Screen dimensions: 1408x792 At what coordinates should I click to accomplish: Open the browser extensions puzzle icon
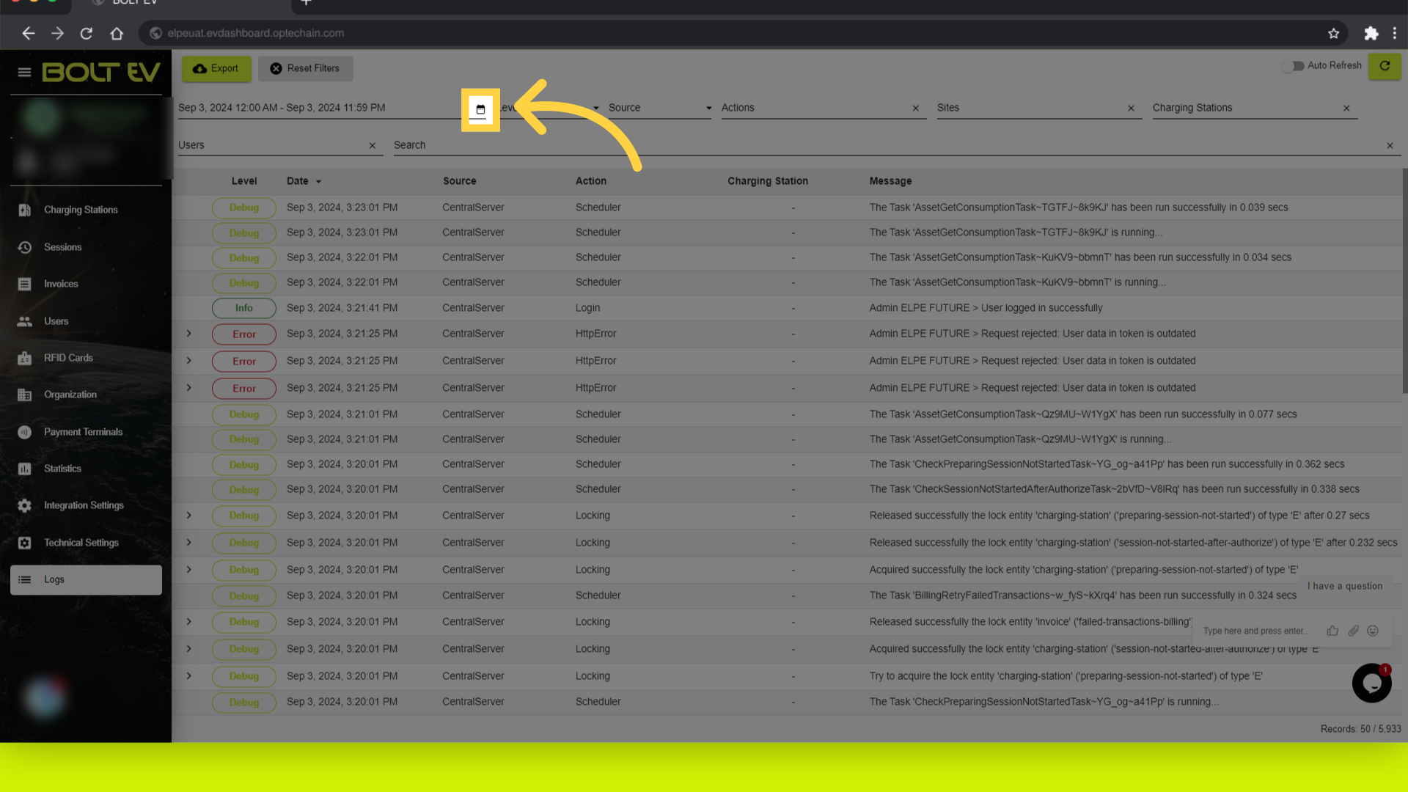[x=1371, y=33]
